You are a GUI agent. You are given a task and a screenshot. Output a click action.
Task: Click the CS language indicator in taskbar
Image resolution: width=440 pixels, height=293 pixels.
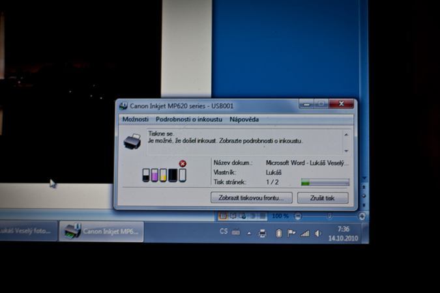[224, 231]
